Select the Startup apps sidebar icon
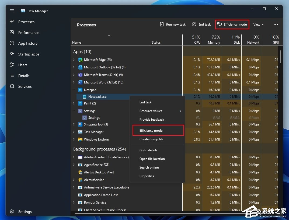Screen dimensions: 289x220 pos(12,54)
